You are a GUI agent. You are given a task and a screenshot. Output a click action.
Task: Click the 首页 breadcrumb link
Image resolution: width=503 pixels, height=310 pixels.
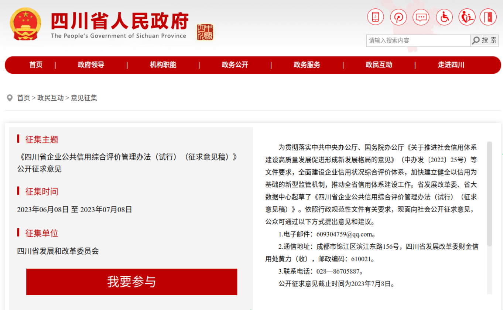pos(24,98)
